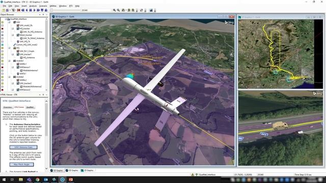Open the home view globe icon
This screenshot has width=326, height=183.
[123, 10]
